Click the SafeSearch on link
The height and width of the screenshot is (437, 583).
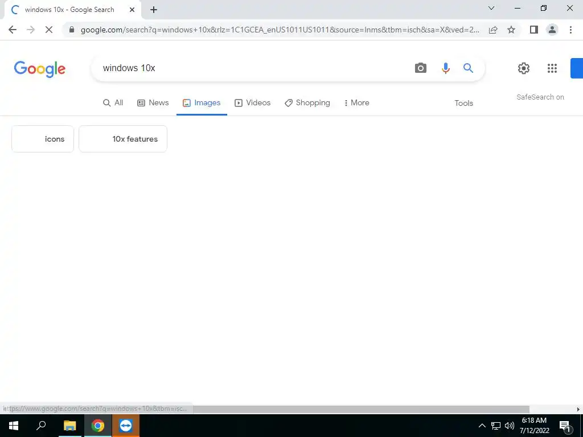(x=540, y=97)
